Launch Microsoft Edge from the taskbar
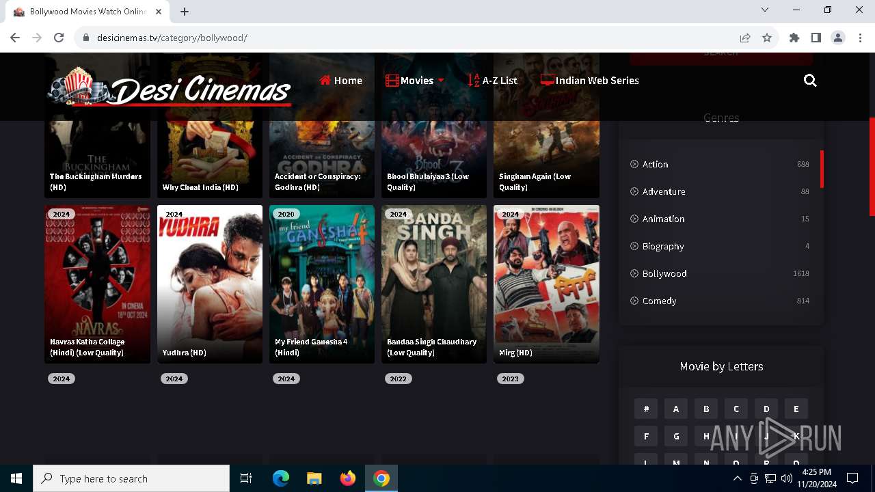The width and height of the screenshot is (875, 492). click(281, 478)
